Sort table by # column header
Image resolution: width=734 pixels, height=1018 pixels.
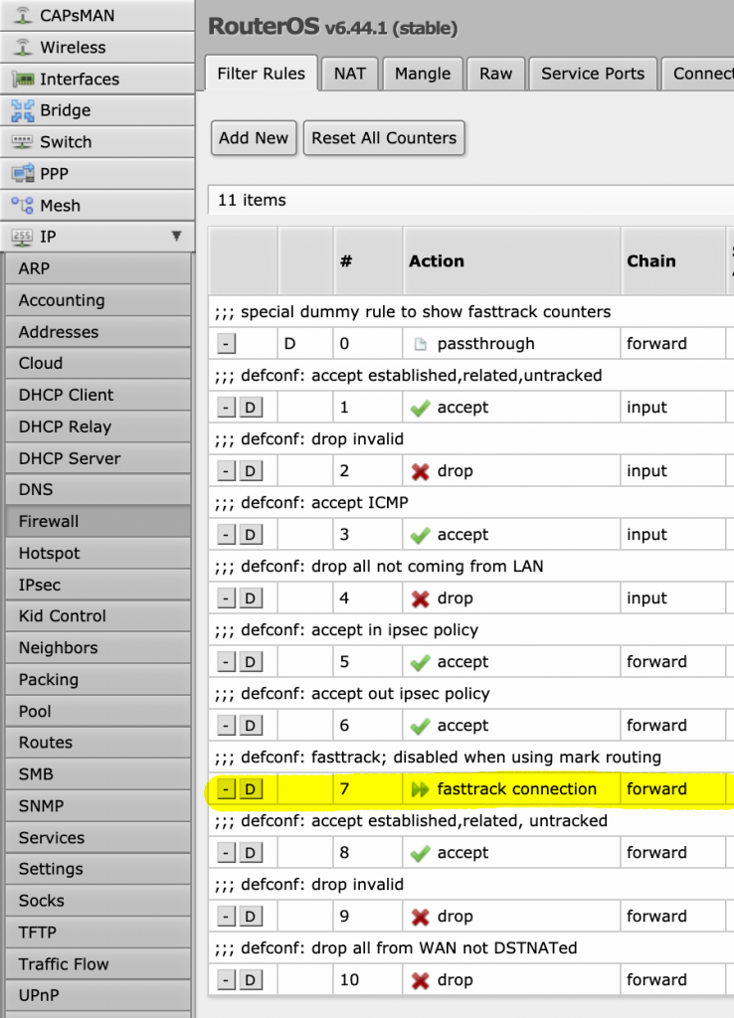click(x=368, y=261)
